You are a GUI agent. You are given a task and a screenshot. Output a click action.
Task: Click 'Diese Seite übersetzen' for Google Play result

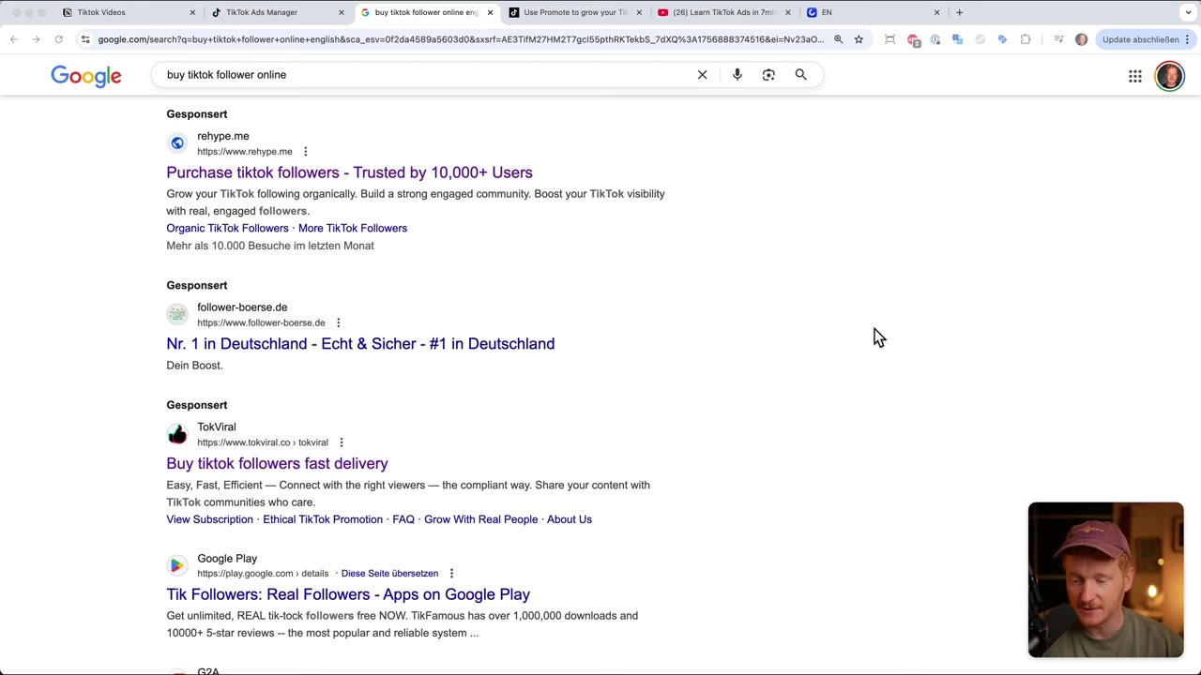[389, 574]
